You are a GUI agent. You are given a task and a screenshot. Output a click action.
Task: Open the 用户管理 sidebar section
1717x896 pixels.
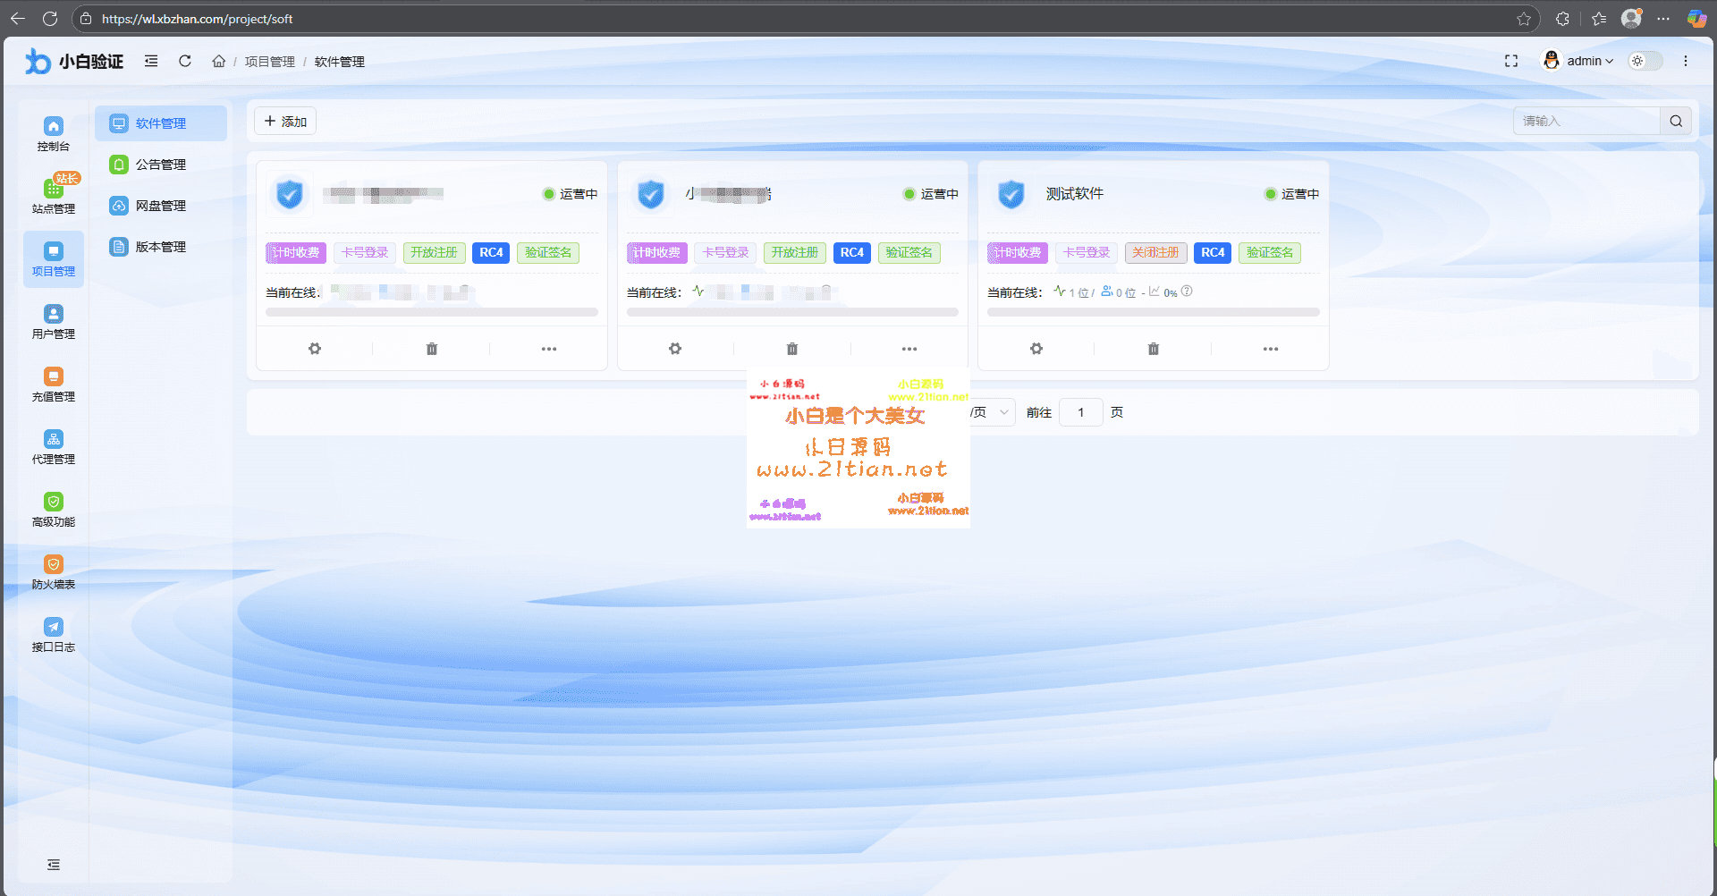53,320
